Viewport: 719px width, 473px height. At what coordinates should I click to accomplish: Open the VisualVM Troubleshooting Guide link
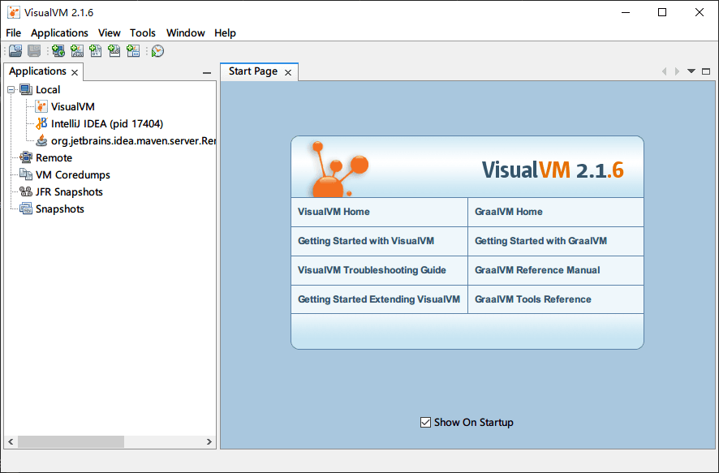[372, 270]
